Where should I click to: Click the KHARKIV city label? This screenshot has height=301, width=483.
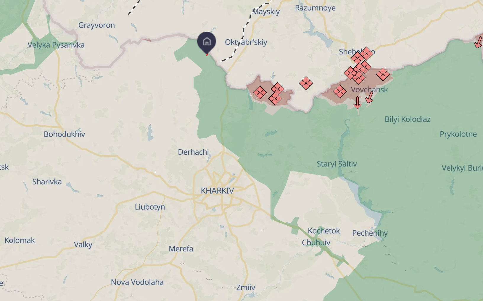[217, 191]
